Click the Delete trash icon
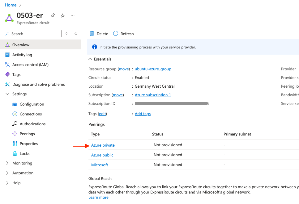This screenshot has width=299, height=204. (x=92, y=34)
